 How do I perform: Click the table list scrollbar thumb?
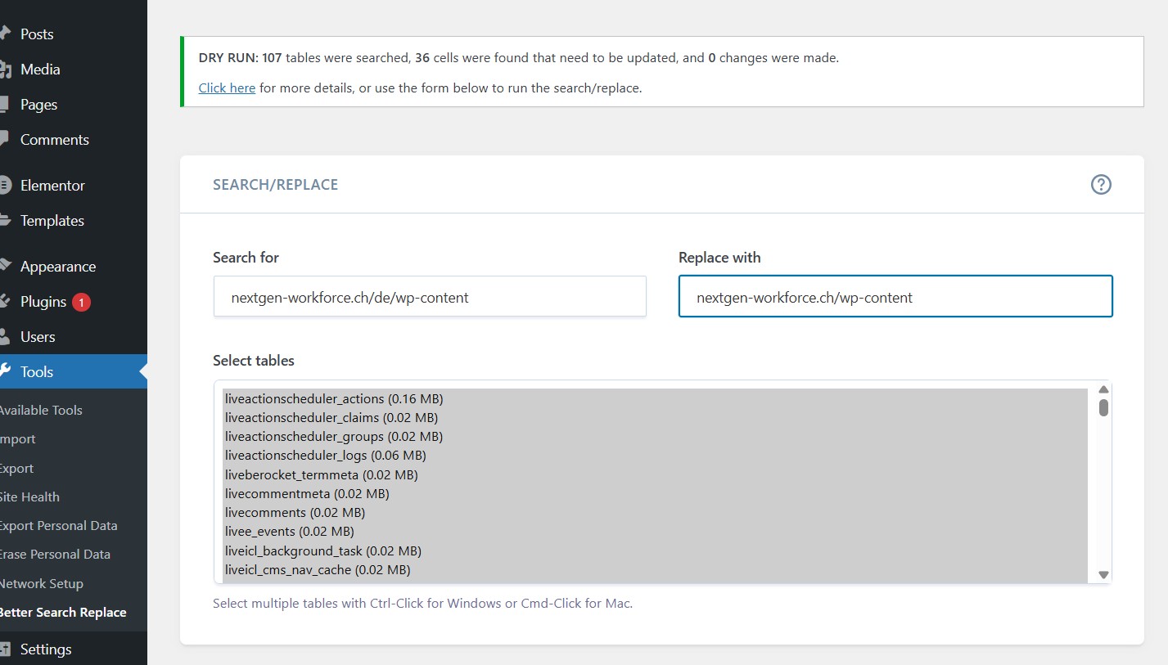[1103, 407]
